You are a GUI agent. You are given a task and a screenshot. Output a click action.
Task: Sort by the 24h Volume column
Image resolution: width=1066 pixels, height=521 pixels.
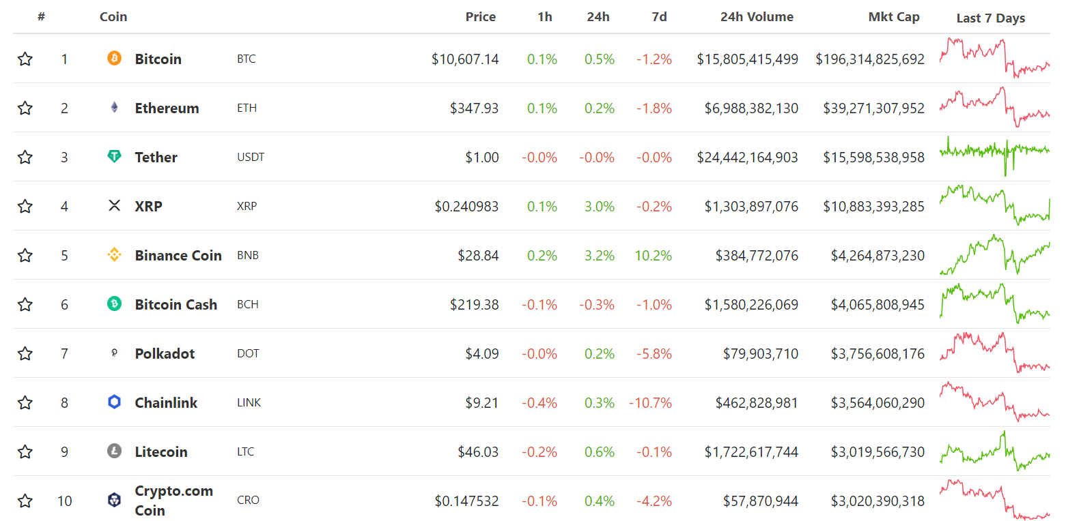[x=757, y=16]
